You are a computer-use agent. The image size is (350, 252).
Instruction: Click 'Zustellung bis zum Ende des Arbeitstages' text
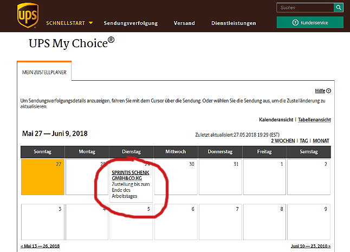point(131,190)
